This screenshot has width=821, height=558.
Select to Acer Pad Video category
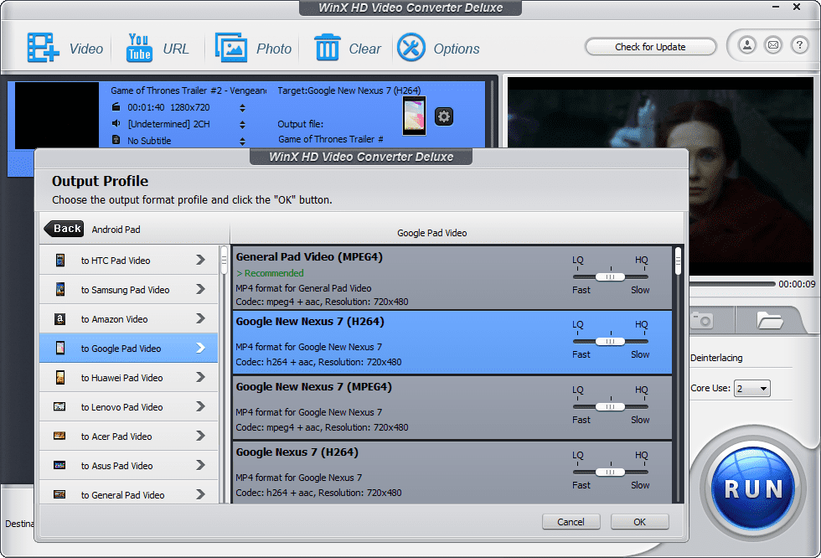[128, 436]
